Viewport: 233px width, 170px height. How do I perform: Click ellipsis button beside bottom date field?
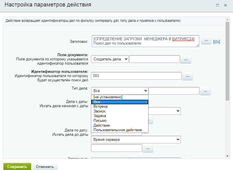[148, 148]
